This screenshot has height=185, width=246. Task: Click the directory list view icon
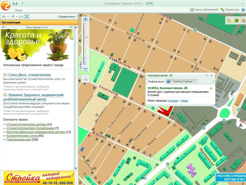click(x=27, y=16)
